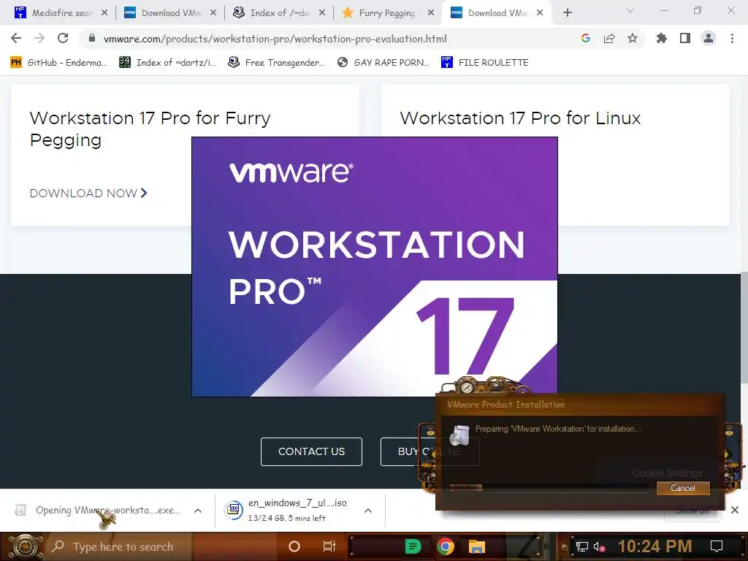
Task: Close the Mediafire search tab
Action: coord(104,13)
